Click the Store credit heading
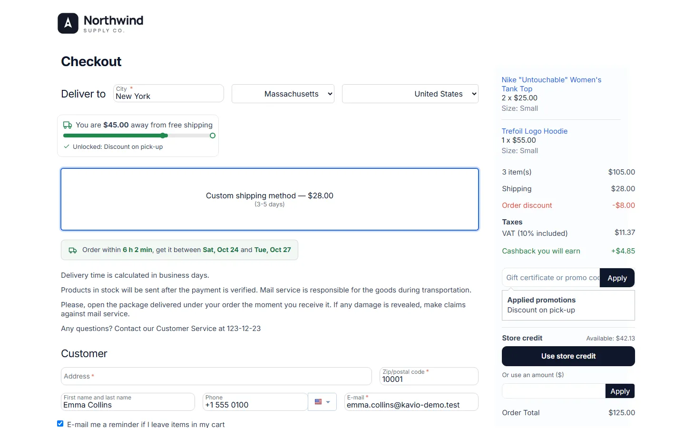 tap(522, 338)
